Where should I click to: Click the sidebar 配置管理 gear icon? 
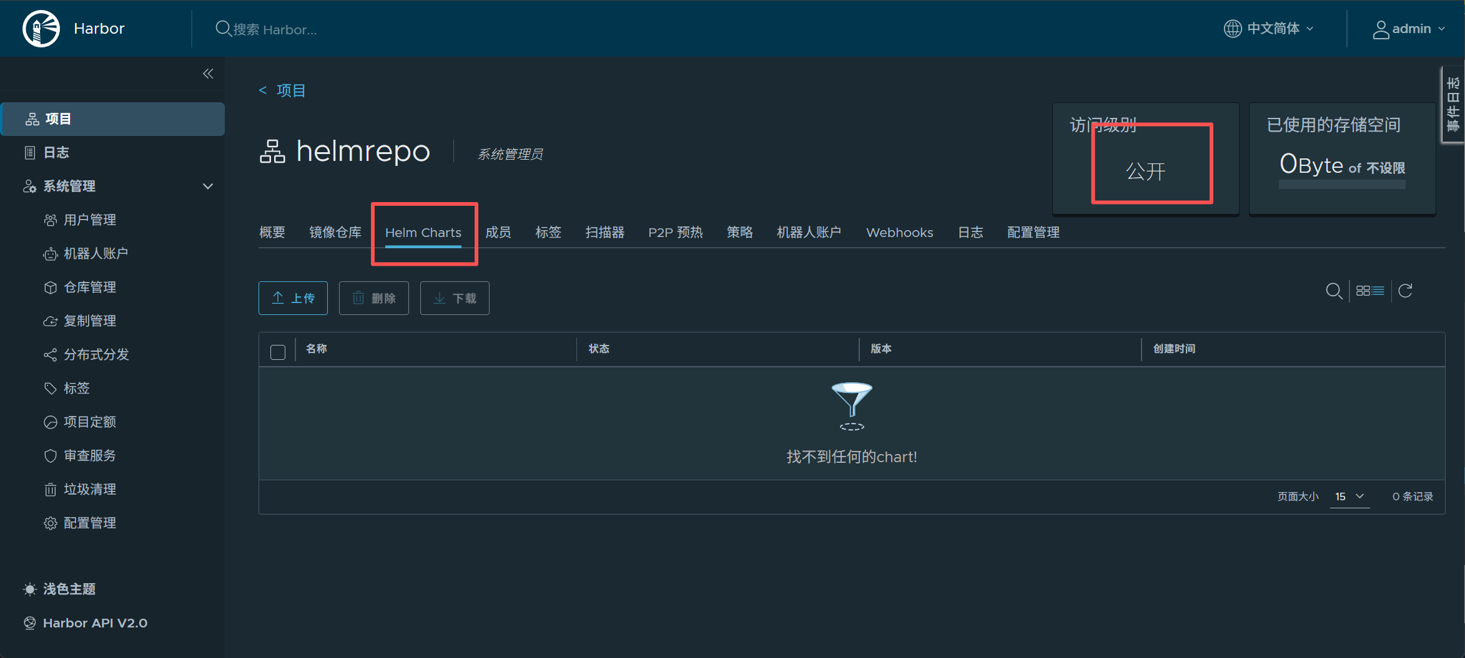click(51, 523)
